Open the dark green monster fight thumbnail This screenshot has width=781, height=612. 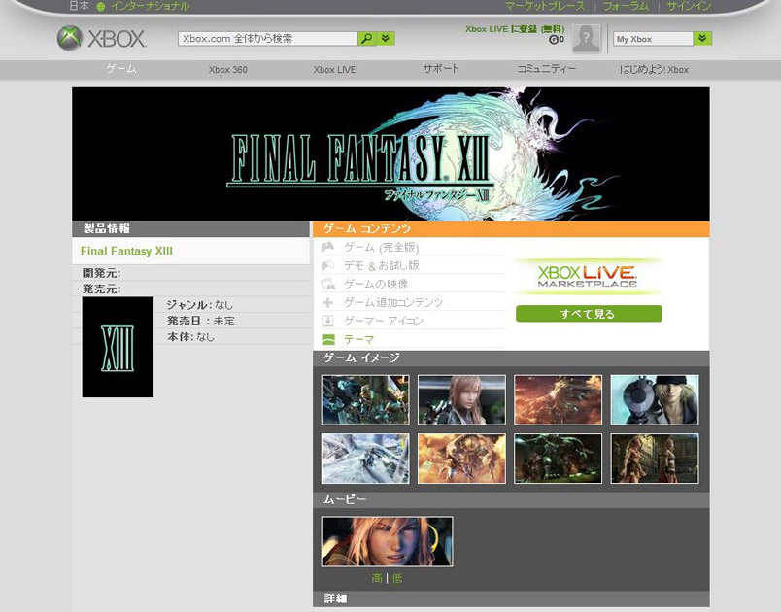click(558, 459)
